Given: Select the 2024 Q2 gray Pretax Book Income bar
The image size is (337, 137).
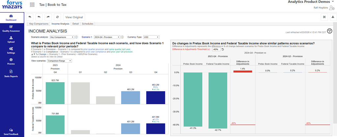Looking at the screenshot, I should coord(105,100).
